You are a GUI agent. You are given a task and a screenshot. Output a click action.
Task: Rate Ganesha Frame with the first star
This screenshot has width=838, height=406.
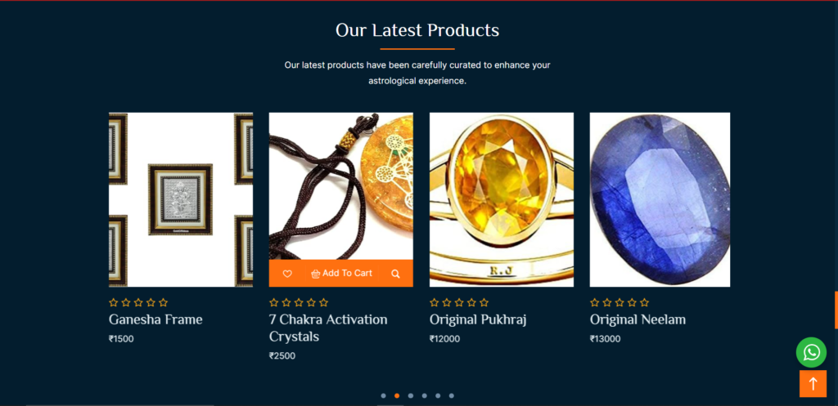coord(113,302)
